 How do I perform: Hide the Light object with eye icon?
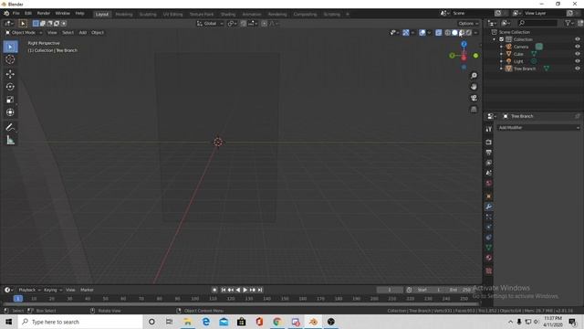pos(578,61)
